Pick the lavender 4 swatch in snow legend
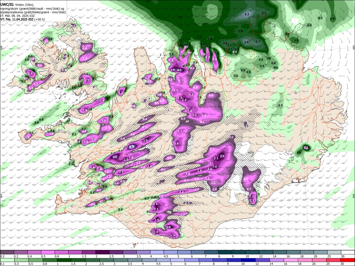This screenshot has height=266, width=355. tap(157, 252)
